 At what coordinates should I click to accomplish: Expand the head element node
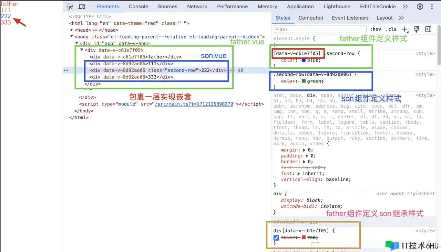click(x=72, y=30)
